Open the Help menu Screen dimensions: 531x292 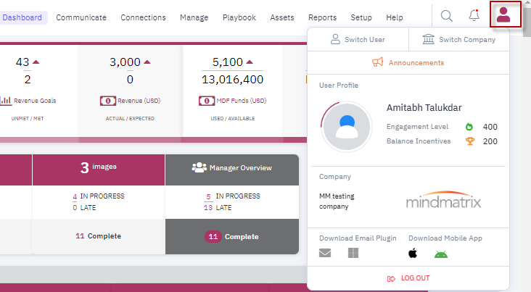pos(395,17)
